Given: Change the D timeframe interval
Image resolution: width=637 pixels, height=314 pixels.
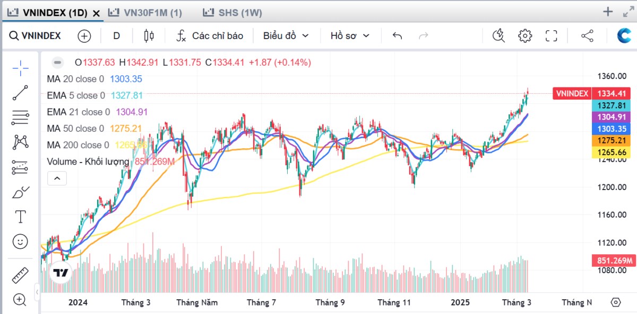Looking at the screenshot, I should (x=116, y=36).
